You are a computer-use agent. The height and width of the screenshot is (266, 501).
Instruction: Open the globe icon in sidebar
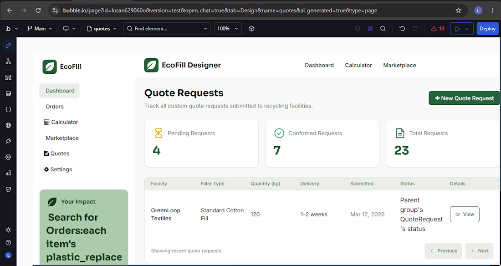click(x=8, y=125)
